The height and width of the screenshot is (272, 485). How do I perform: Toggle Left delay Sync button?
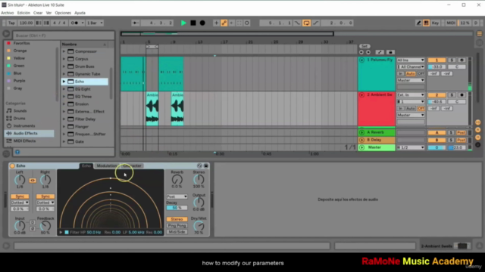click(x=20, y=196)
